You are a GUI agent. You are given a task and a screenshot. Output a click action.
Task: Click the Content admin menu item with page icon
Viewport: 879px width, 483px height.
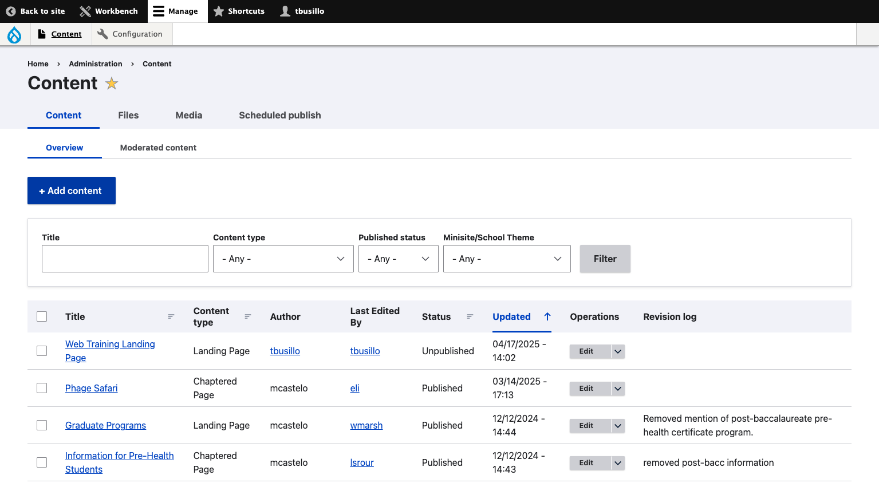click(x=60, y=34)
